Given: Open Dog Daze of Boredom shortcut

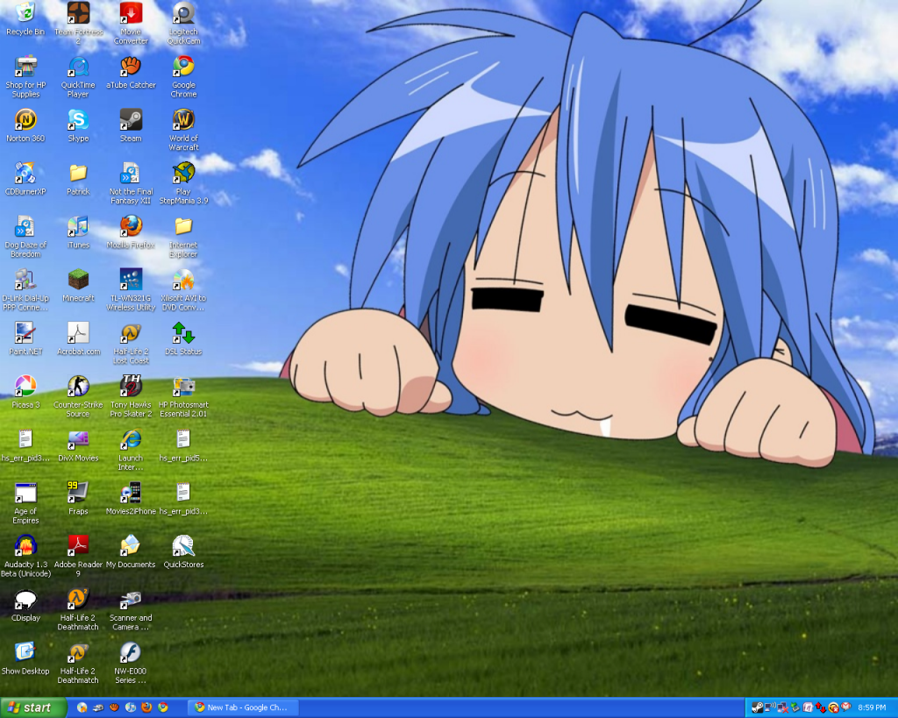Looking at the screenshot, I should (25, 237).
